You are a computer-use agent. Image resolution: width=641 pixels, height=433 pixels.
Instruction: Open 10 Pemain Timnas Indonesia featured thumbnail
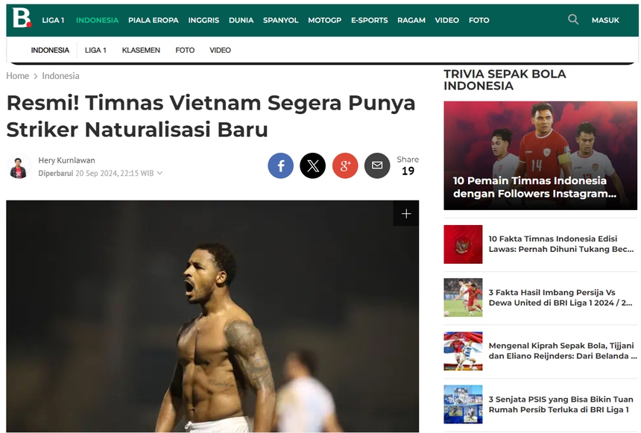(x=540, y=156)
